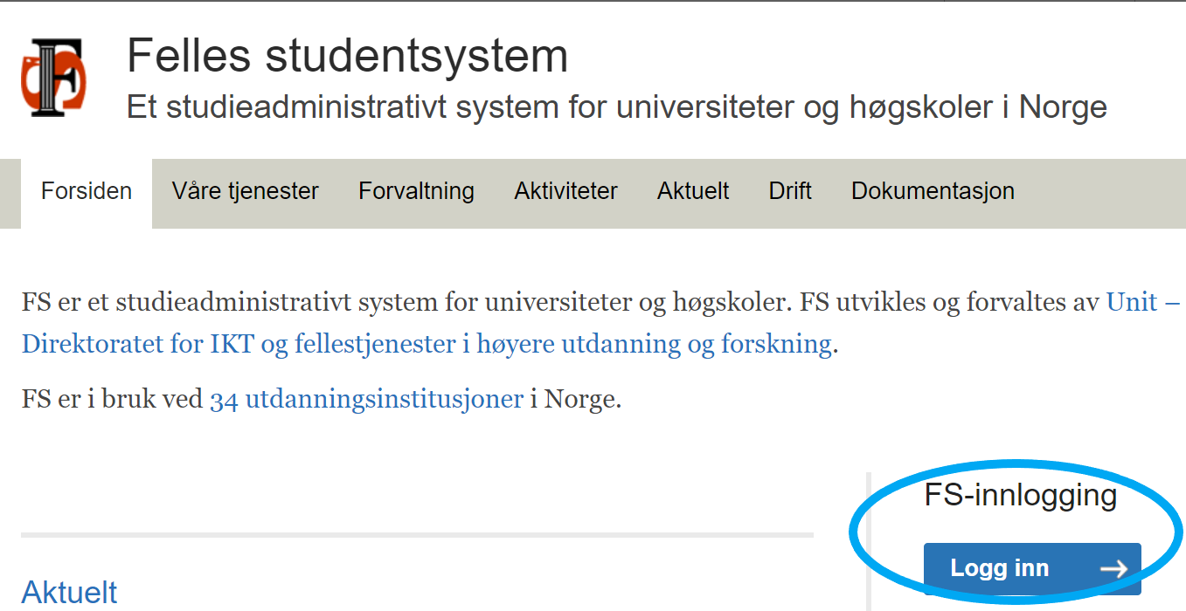
Task: Select Aktiviteter in the navigation bar
Action: 565,191
